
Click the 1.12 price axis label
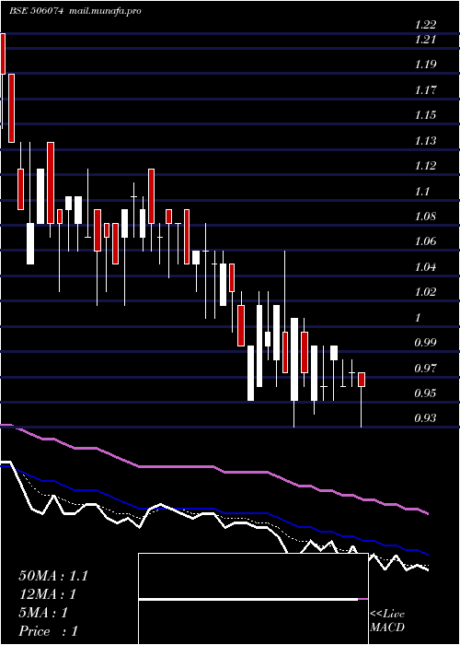tap(425, 166)
